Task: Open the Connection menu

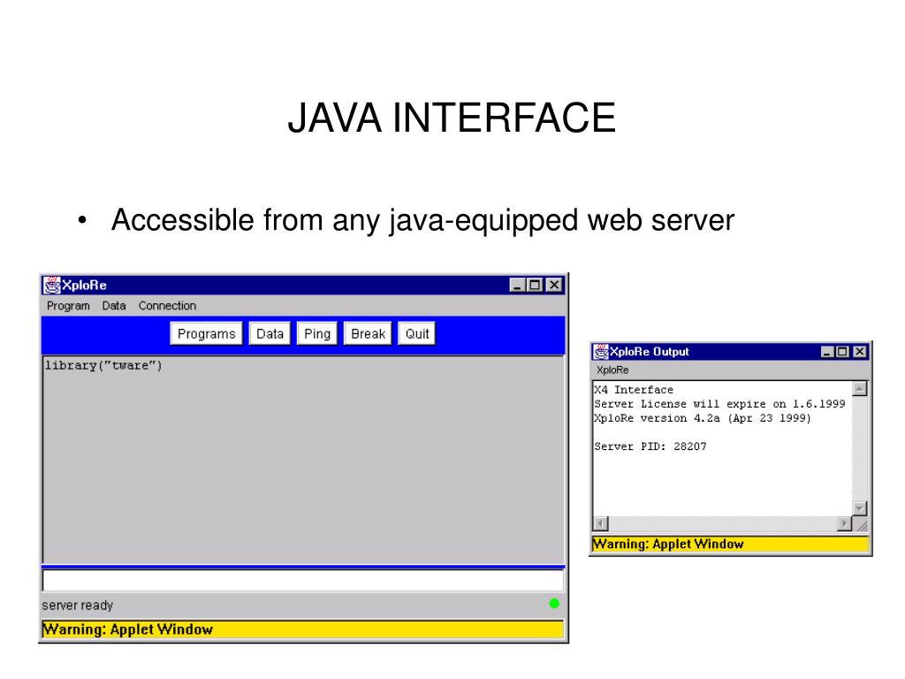Action: click(x=167, y=306)
